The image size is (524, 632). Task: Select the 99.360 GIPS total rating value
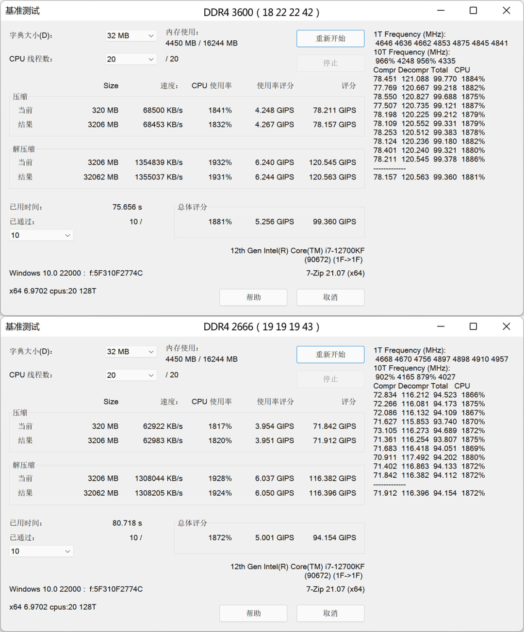tap(334, 222)
